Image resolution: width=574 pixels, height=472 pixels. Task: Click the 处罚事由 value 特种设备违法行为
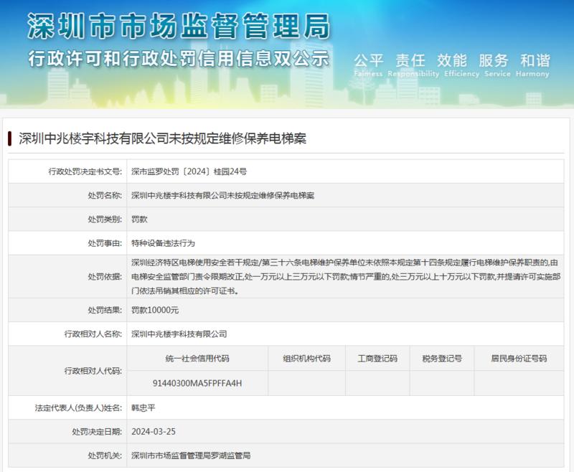pyautogui.click(x=163, y=243)
